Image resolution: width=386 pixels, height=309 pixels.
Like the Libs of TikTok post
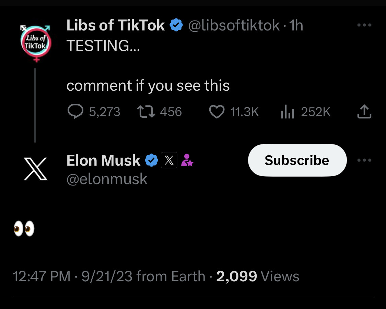pyautogui.click(x=217, y=112)
